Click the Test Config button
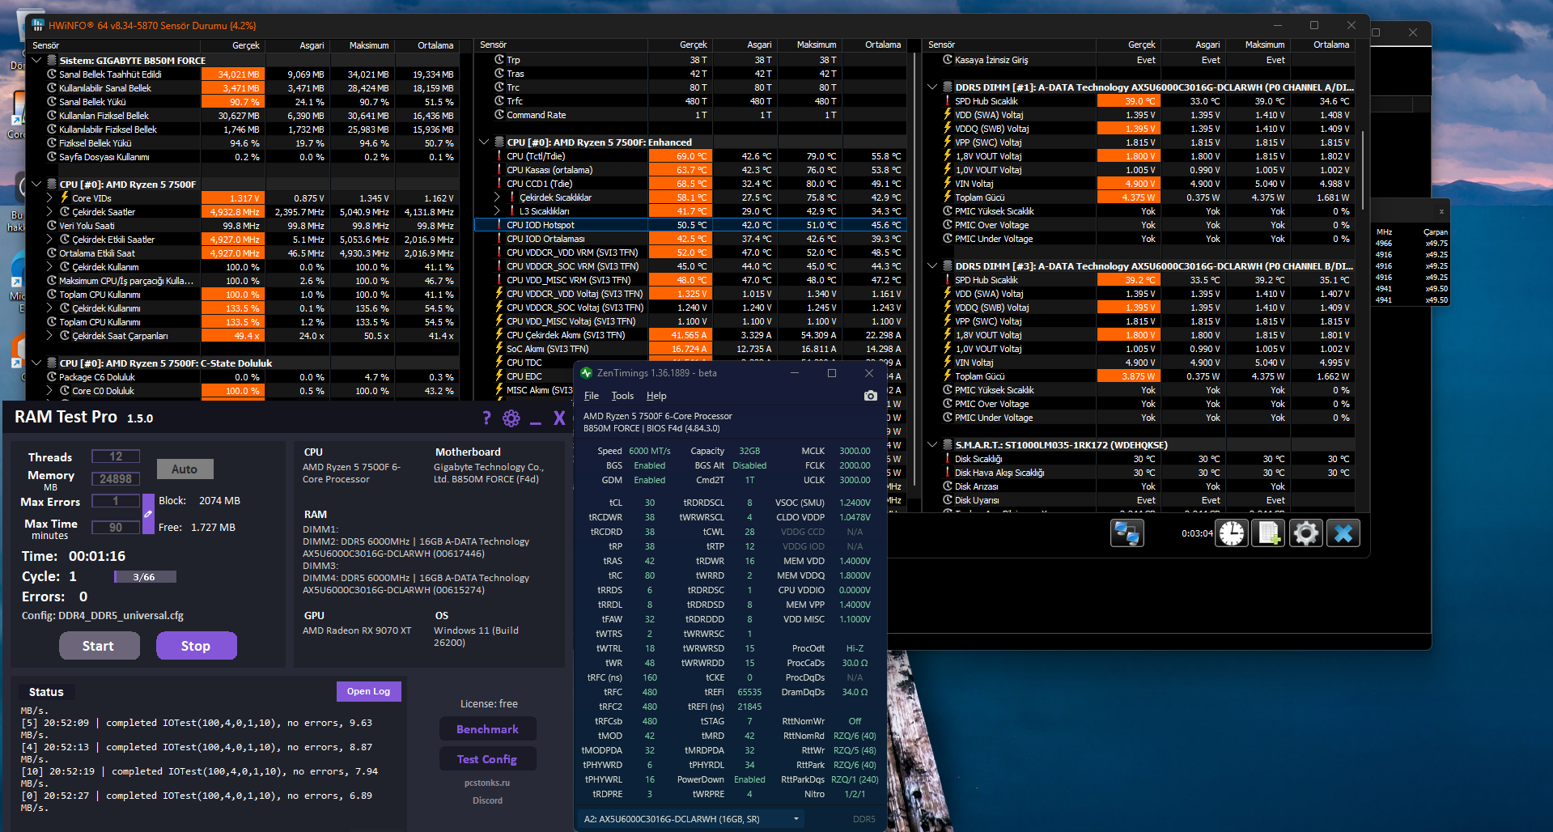Image resolution: width=1553 pixels, height=832 pixels. click(488, 759)
